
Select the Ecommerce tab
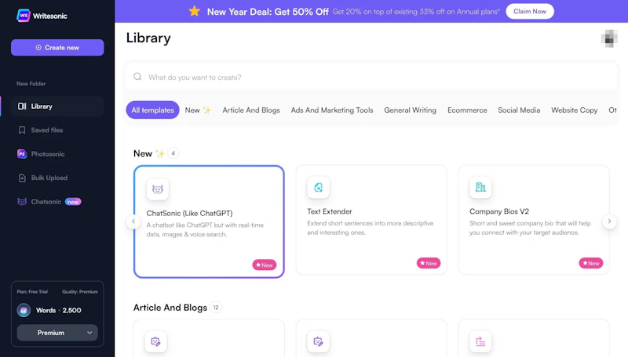tap(467, 110)
